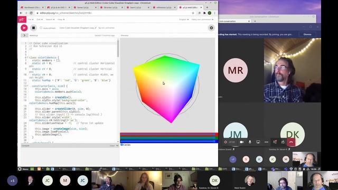This screenshot has height=190, width=338.
Task: Show participants in Teams call bar
Action: [283, 142]
